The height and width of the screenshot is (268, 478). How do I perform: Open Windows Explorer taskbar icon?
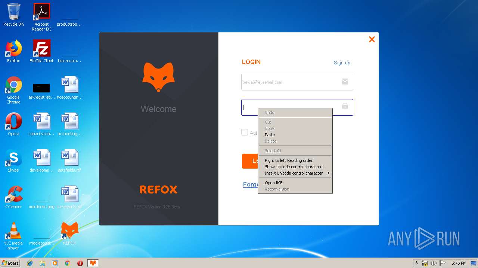pos(42,263)
